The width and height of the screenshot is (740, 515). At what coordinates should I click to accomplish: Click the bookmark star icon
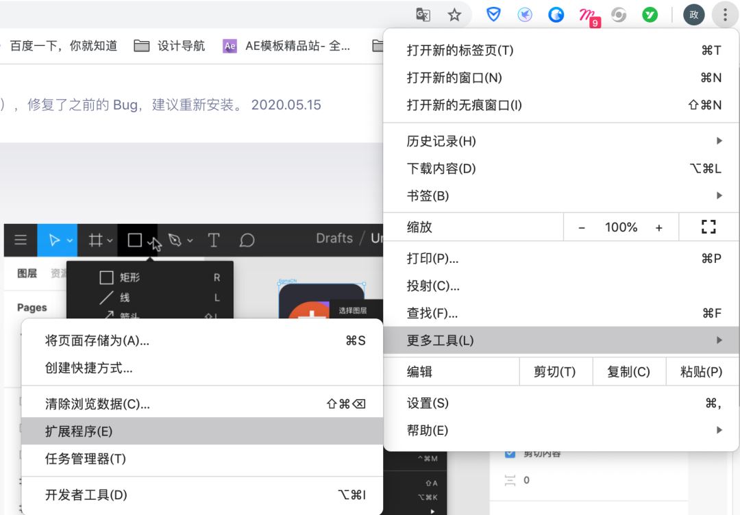[454, 14]
